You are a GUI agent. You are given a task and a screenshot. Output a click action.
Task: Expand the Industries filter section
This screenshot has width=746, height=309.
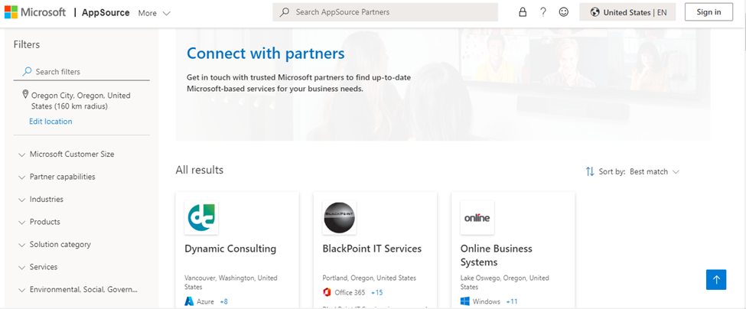click(46, 200)
